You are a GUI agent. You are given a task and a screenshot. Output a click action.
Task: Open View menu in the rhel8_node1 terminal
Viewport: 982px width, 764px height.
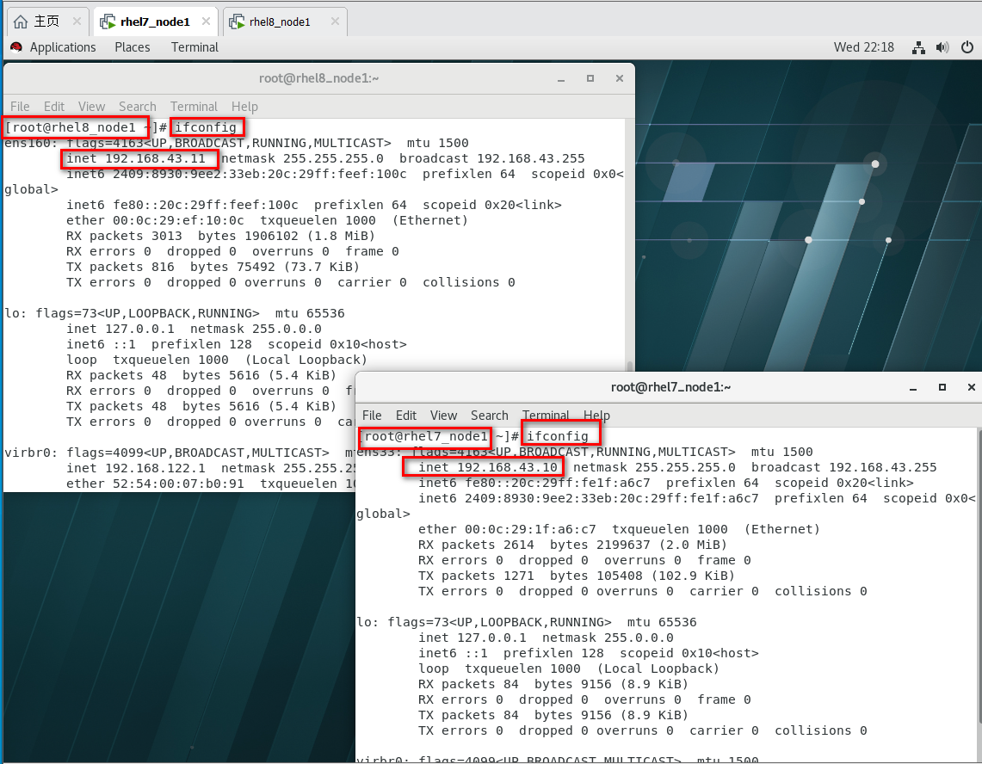pyautogui.click(x=91, y=107)
